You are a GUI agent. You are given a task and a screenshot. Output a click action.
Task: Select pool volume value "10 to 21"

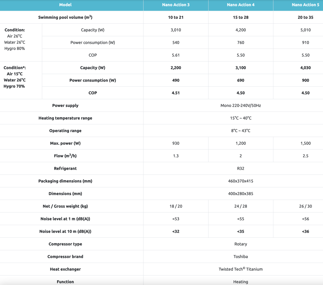coord(176,18)
